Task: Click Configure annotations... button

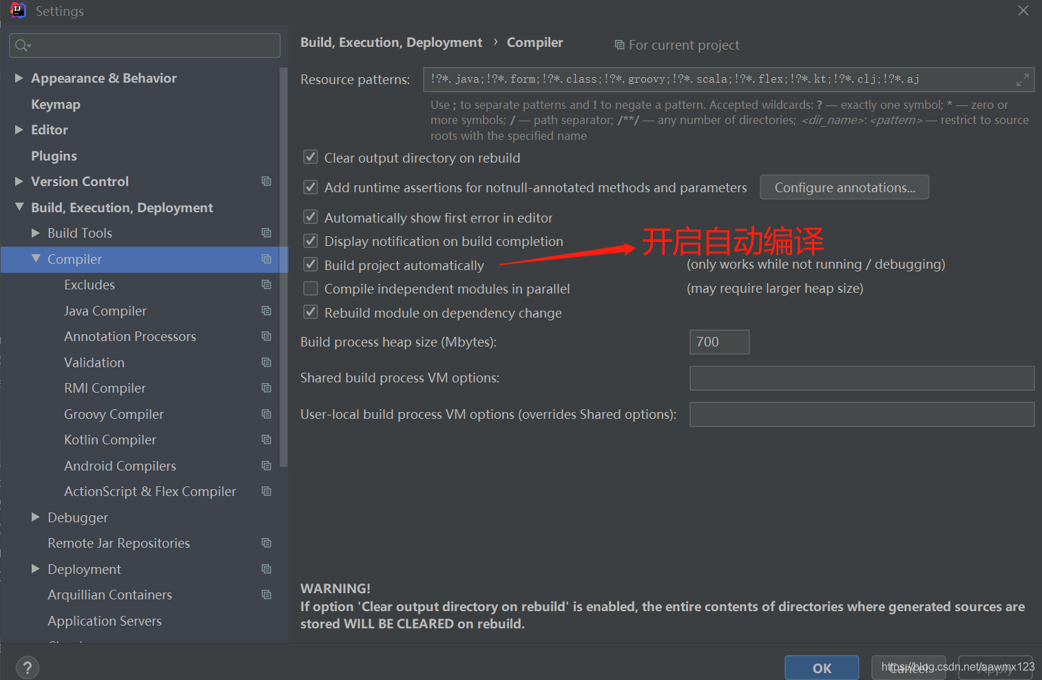Action: tap(844, 187)
